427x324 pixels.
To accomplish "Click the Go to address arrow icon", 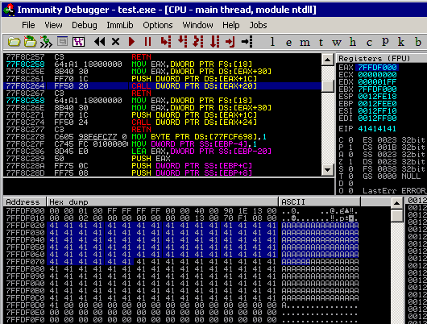I will point(247,42).
